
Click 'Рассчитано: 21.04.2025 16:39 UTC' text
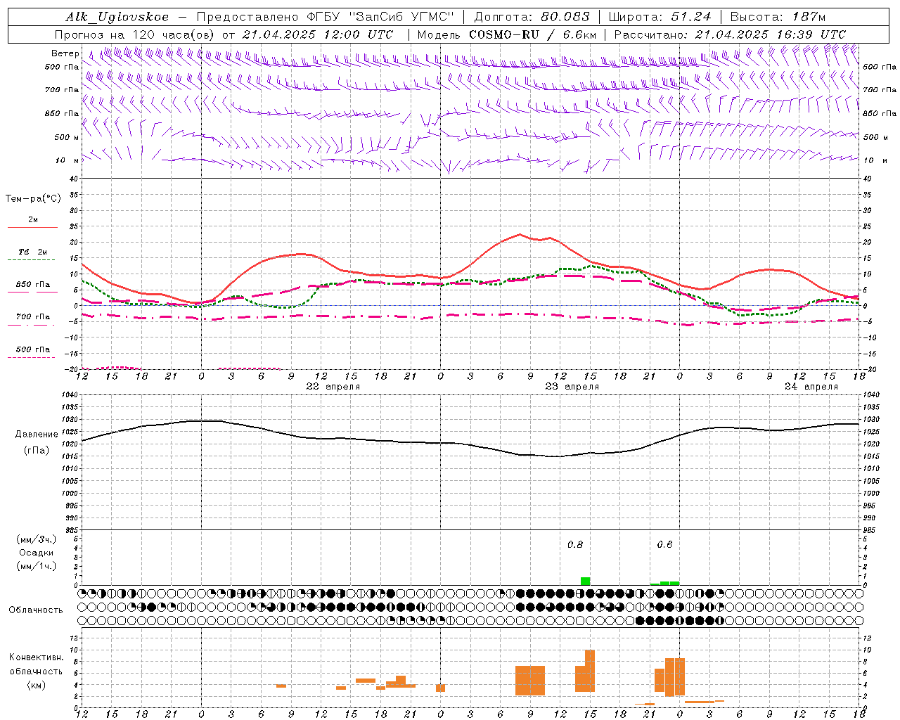pyautogui.click(x=730, y=34)
